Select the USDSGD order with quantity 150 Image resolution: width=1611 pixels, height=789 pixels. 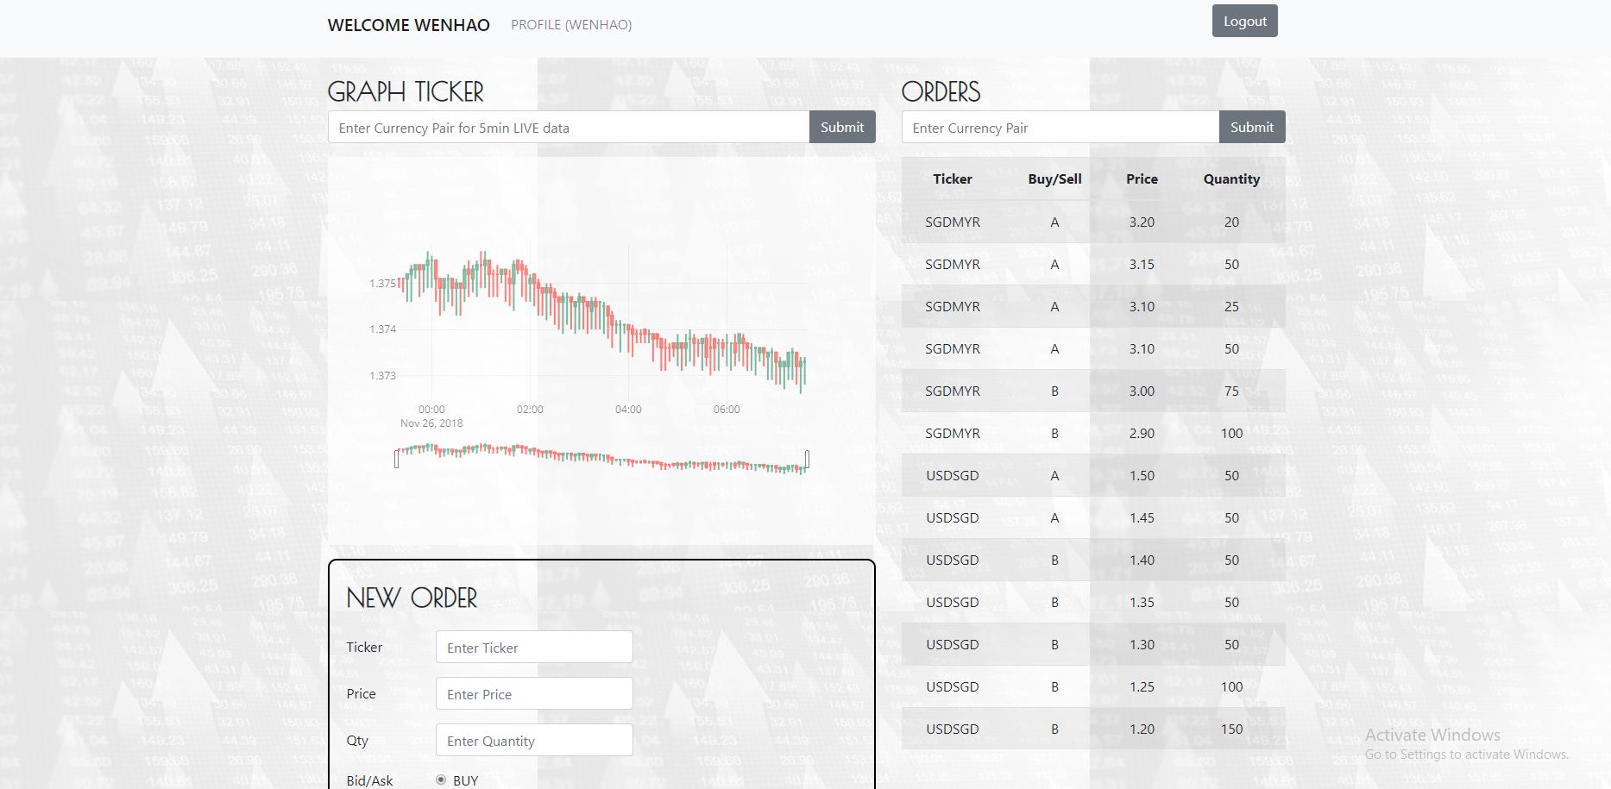[1093, 729]
